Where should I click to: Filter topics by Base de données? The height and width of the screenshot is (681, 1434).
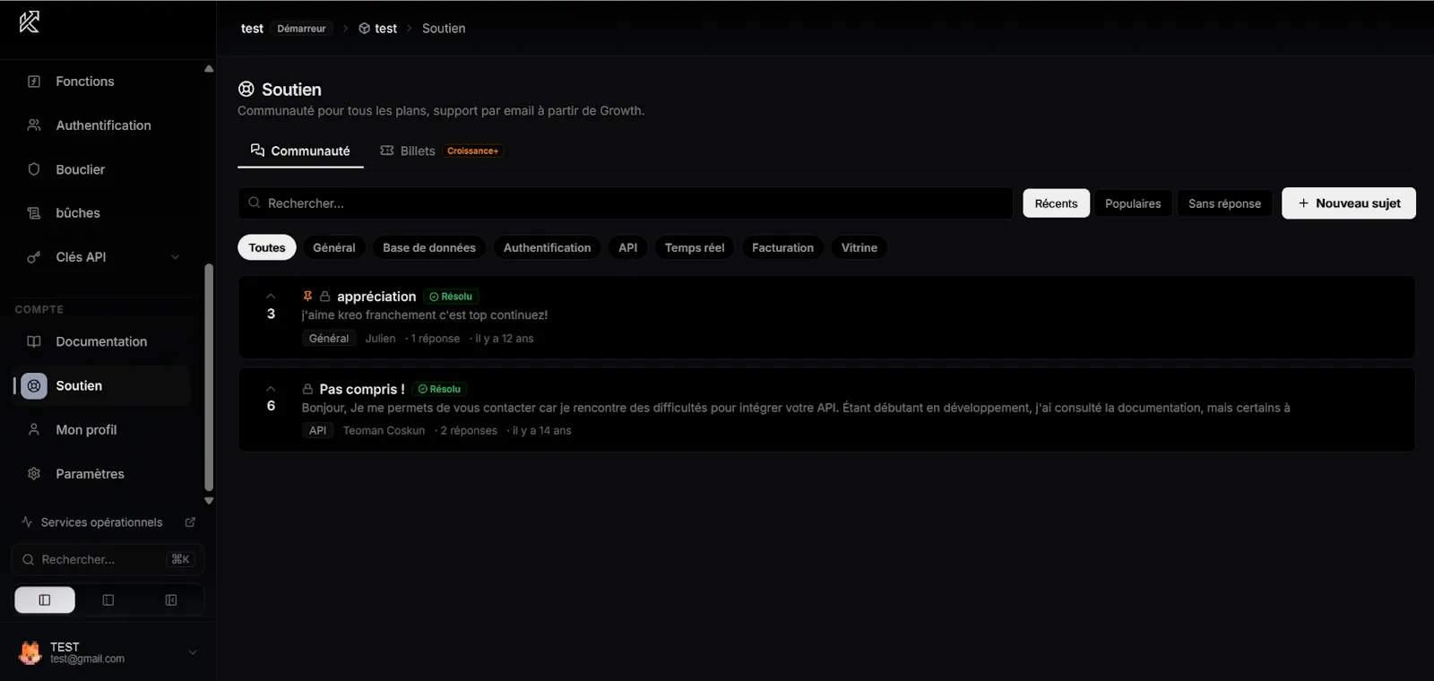click(429, 247)
